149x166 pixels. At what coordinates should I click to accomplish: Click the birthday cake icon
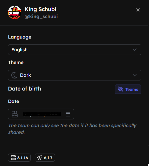(x=15, y=114)
